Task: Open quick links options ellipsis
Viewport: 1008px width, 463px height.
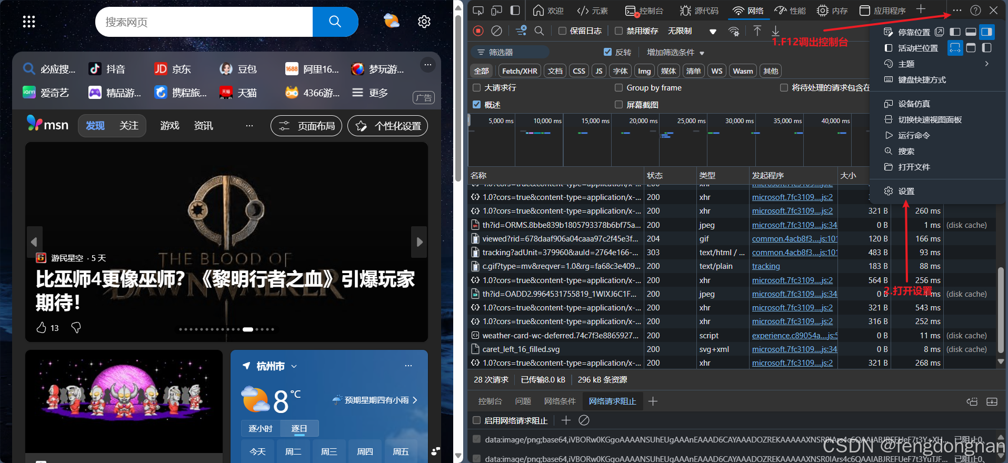Action: pos(428,65)
